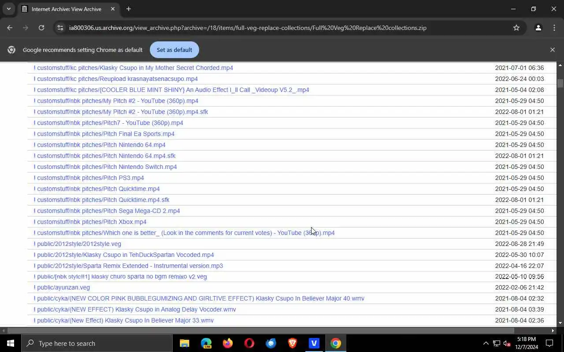The width and height of the screenshot is (564, 352).
Task: Click the scroll down arrow on vertical scrollbar
Action: [560, 323]
